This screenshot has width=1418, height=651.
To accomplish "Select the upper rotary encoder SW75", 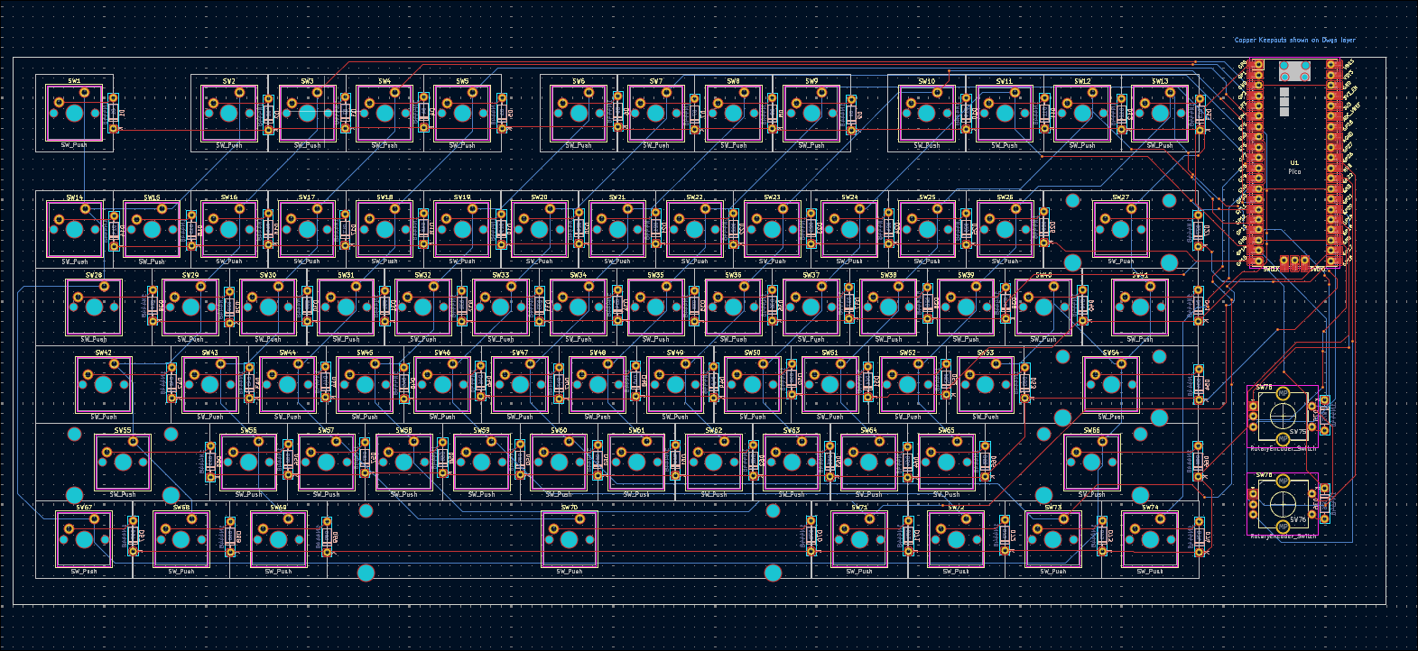I will coord(1283,415).
